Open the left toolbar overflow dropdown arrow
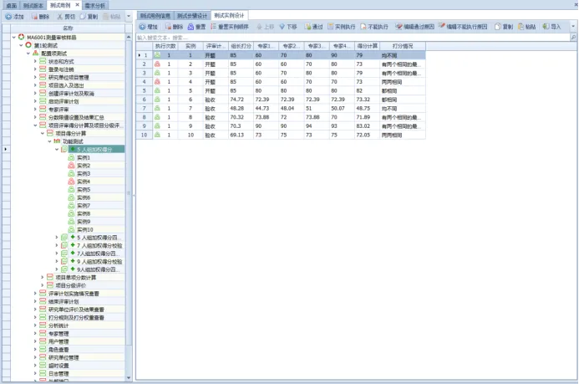The image size is (579, 384). coord(129,17)
